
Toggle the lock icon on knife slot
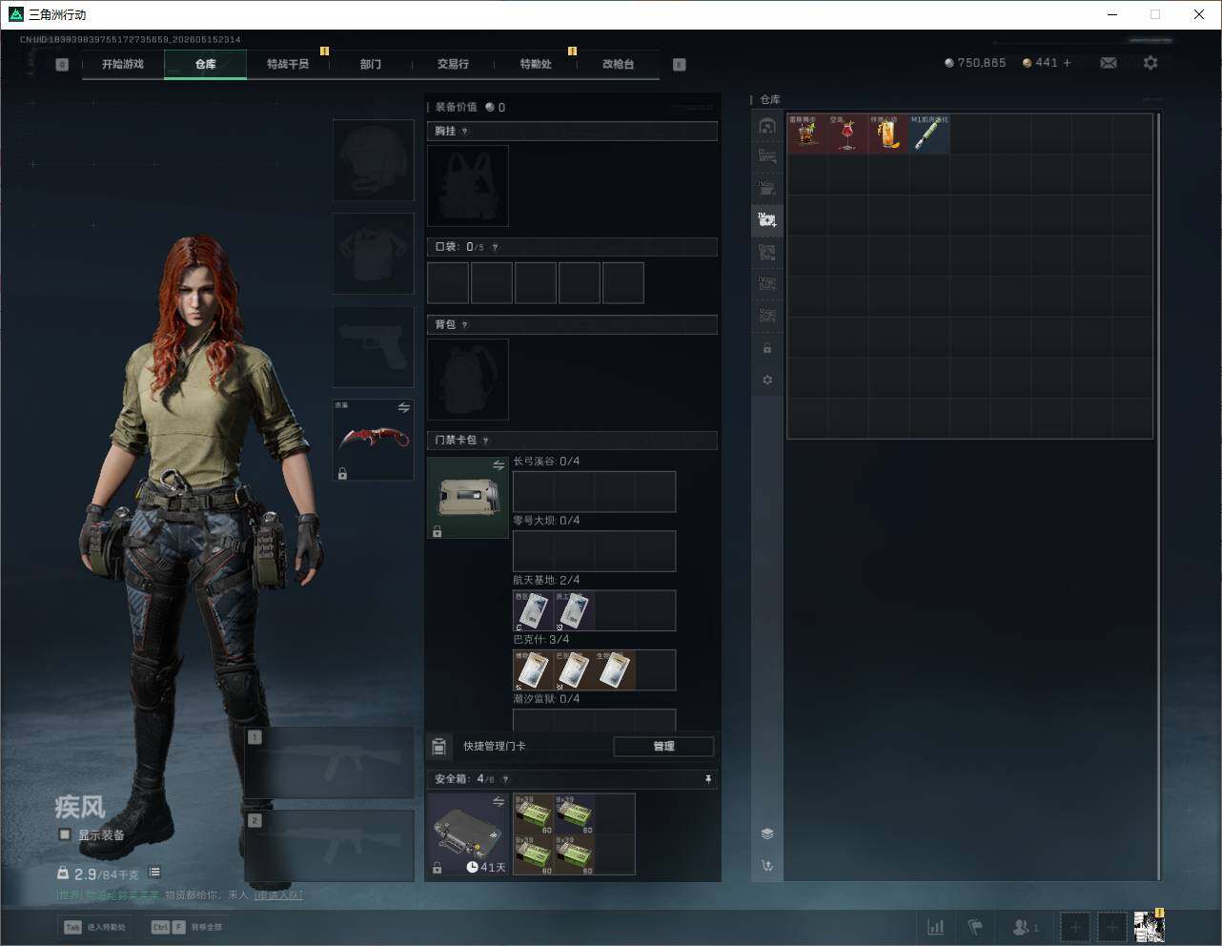pos(342,473)
